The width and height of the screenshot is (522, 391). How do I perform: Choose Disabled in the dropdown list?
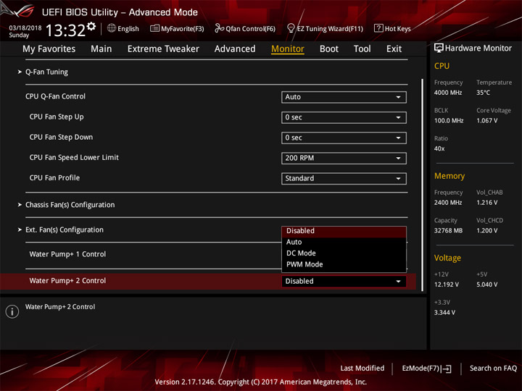(x=344, y=231)
